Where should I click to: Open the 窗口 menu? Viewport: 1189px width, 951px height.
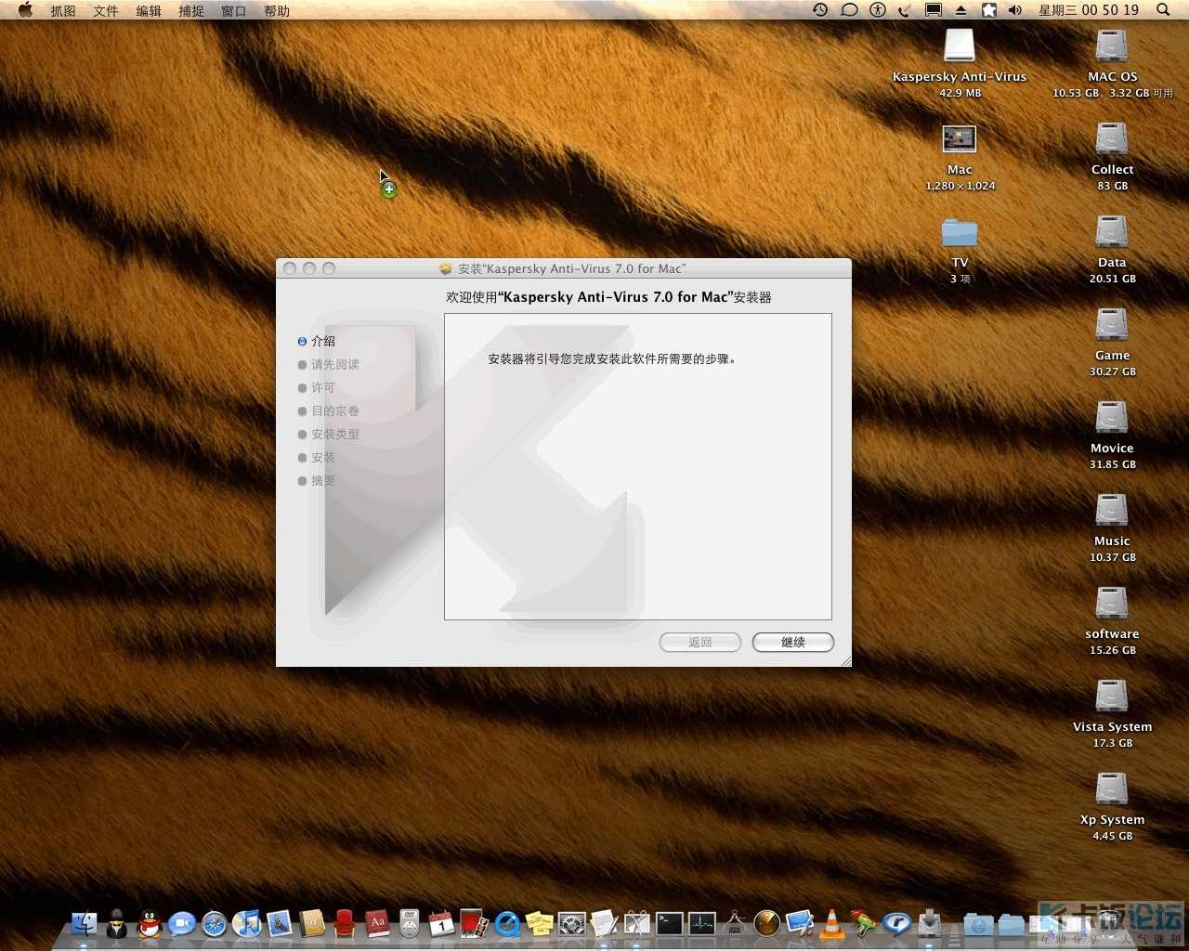[234, 10]
